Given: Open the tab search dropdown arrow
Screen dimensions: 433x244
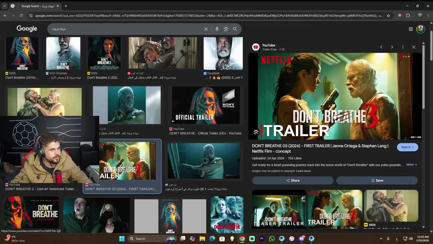Looking at the screenshot, I should coord(4,6).
